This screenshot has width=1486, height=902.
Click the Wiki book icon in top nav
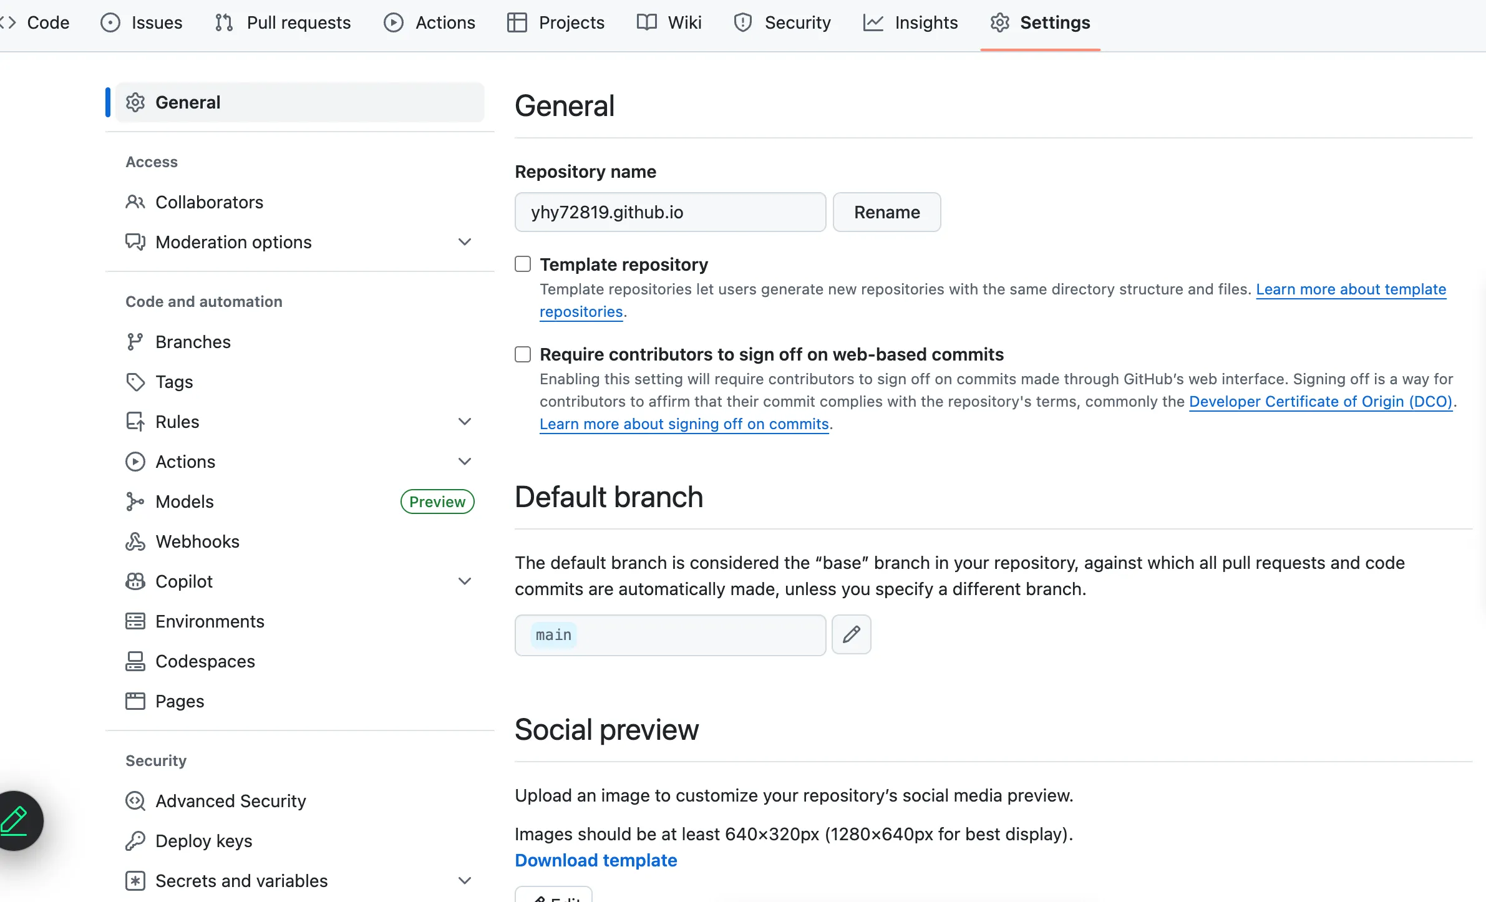(x=647, y=22)
